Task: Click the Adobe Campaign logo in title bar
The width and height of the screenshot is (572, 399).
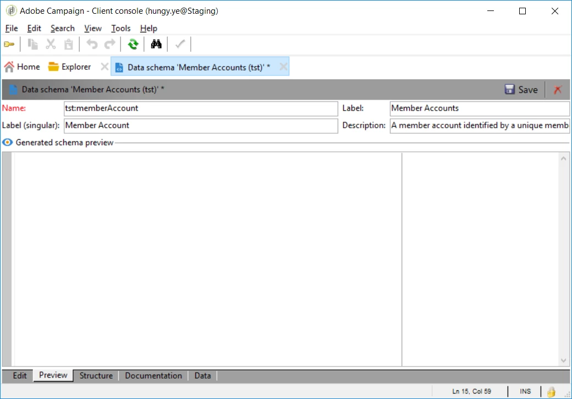Action: pos(12,10)
